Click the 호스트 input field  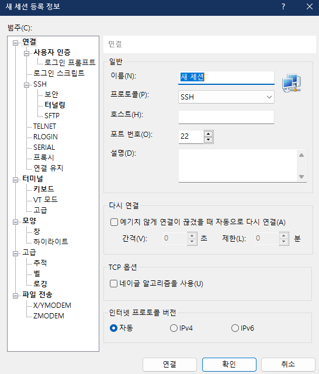226,117
